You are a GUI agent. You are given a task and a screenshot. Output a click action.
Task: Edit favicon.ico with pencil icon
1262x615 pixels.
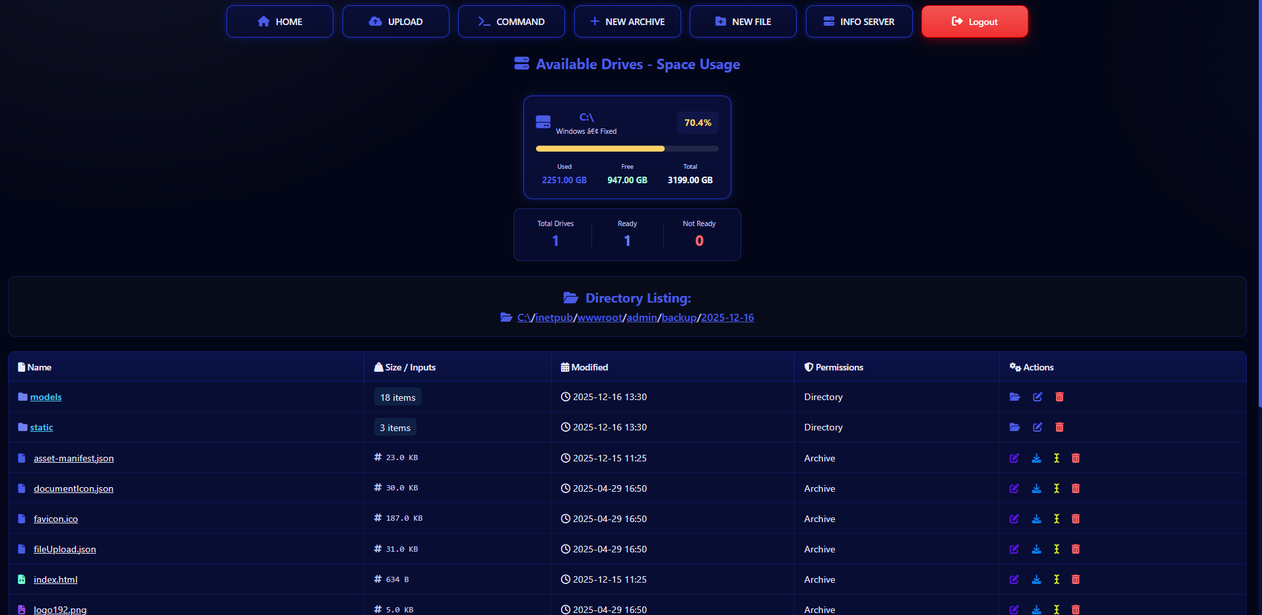coord(1014,519)
